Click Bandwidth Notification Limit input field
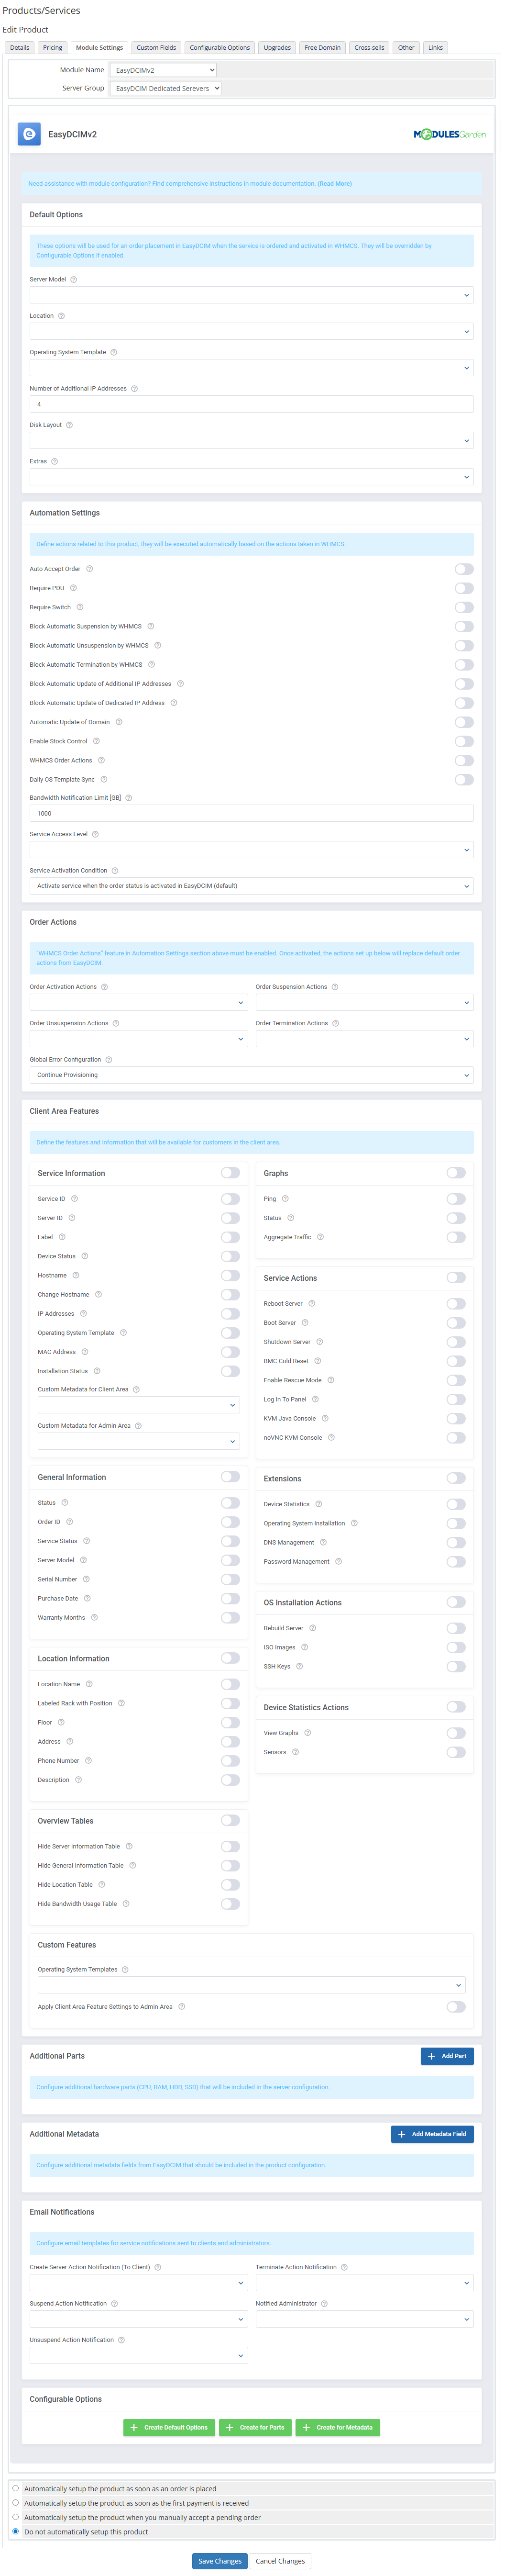Image resolution: width=505 pixels, height=2576 pixels. pos(251,813)
